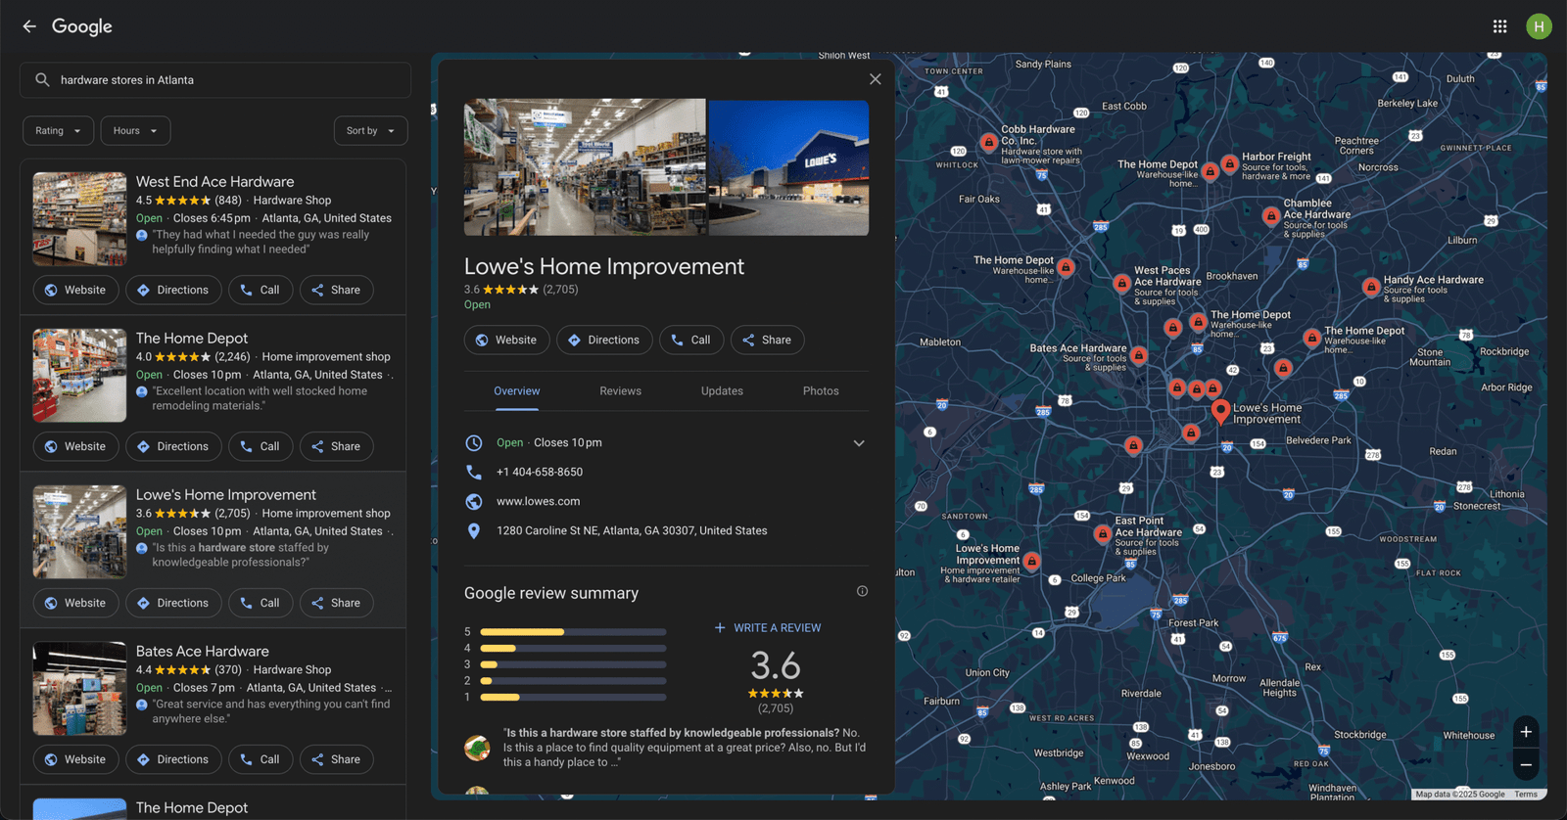Click the West Paces Ace Hardware pin
Viewport: 1567px width, 820px height.
[x=1122, y=284]
